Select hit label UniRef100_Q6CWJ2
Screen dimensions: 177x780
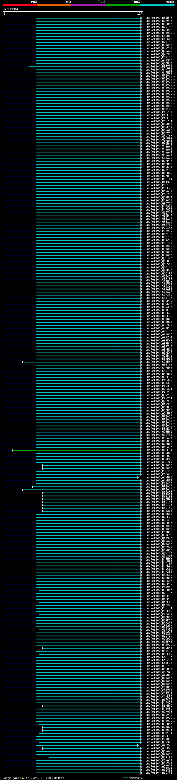pyautogui.click(x=158, y=64)
